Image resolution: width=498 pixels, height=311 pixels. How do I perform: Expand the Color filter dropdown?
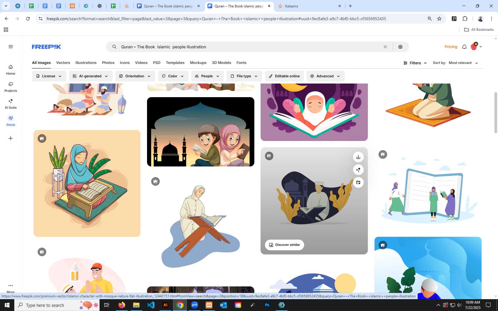point(173,76)
